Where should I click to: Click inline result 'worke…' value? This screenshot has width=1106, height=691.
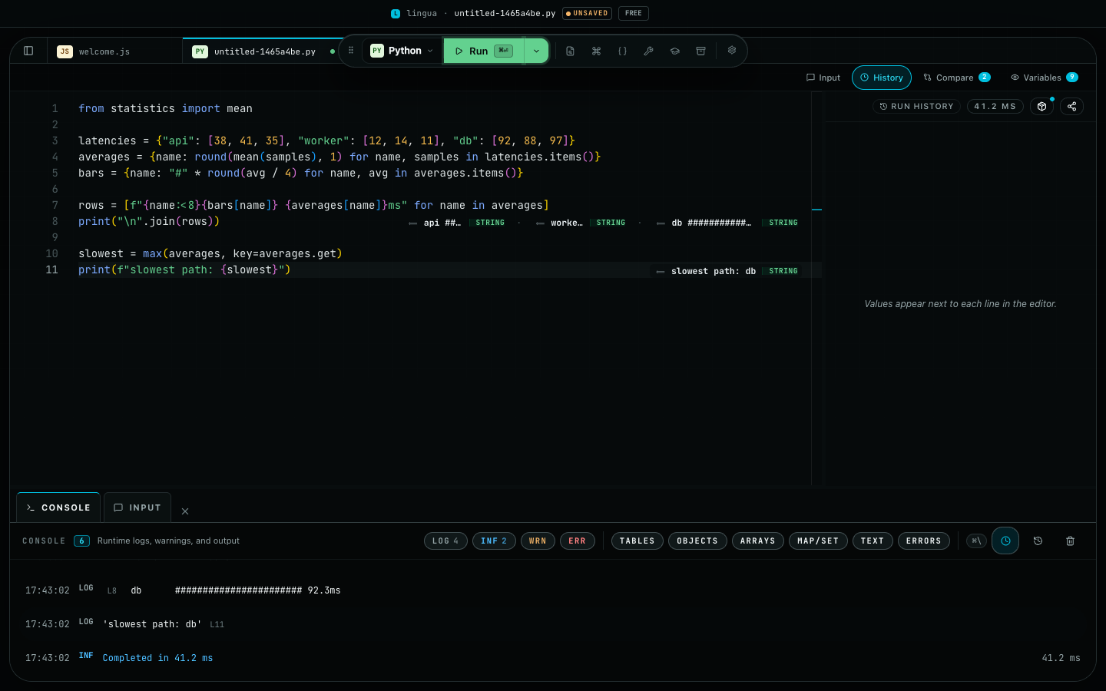[567, 223]
